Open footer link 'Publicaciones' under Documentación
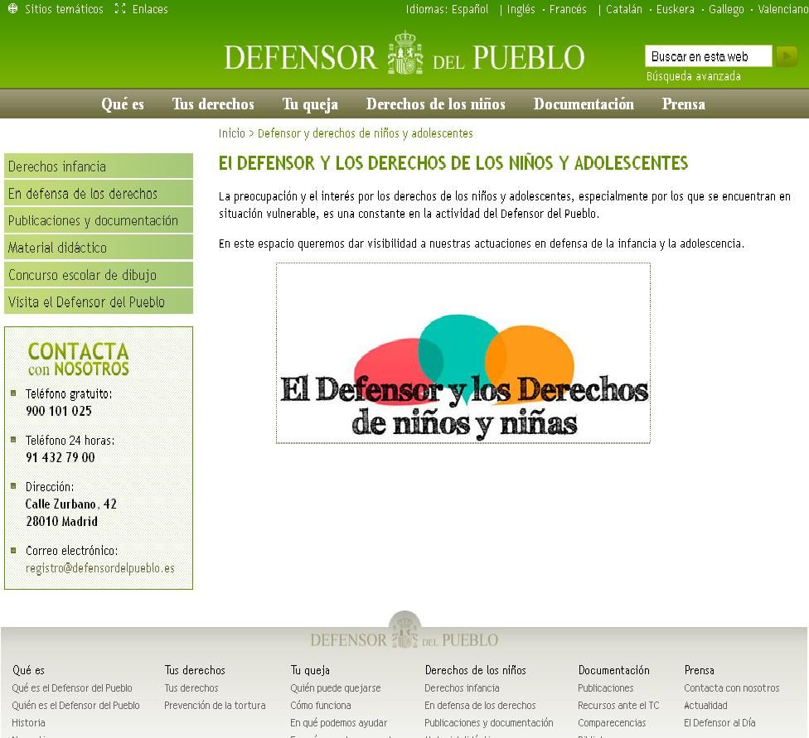 pos(605,688)
